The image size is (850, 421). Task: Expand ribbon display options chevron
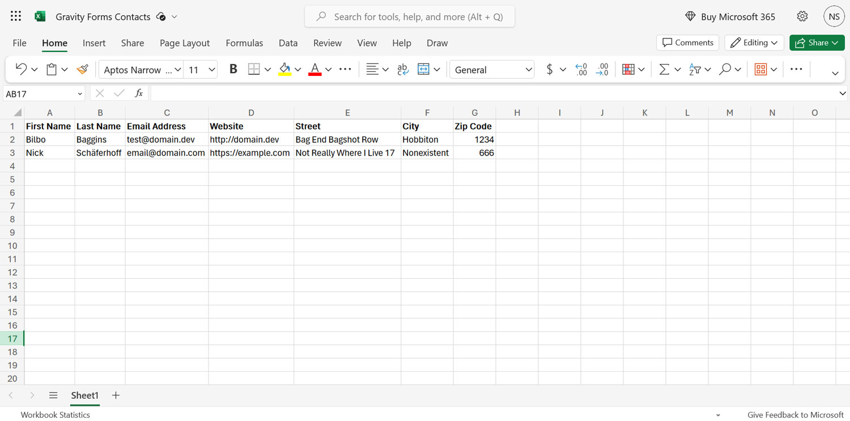[835, 73]
